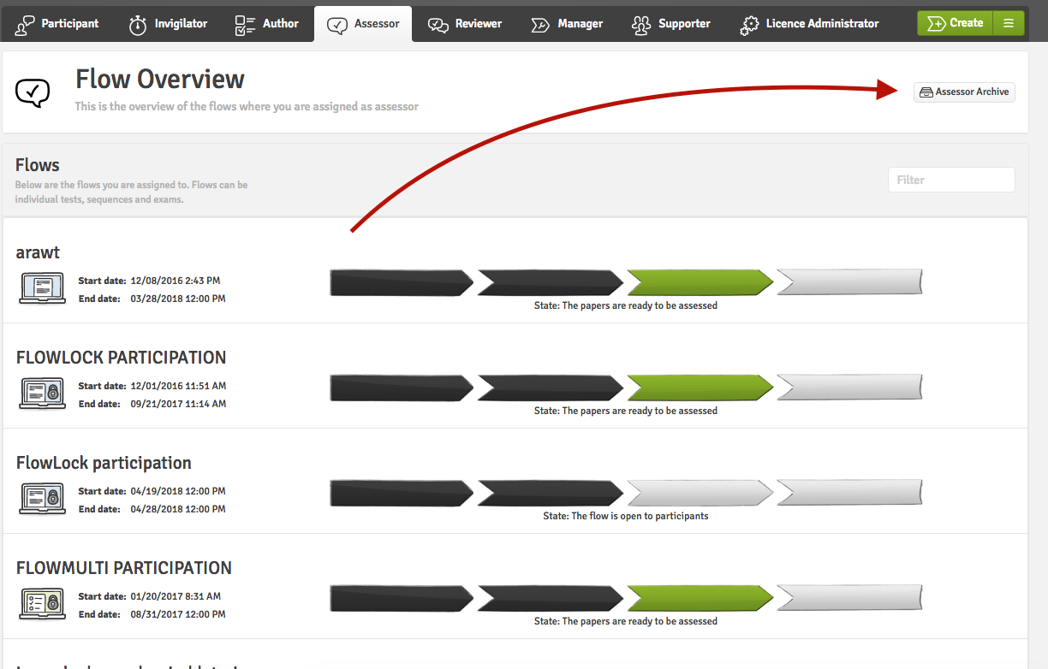Viewport: 1048px width, 669px height.
Task: Click the Filter input field
Action: pos(950,180)
